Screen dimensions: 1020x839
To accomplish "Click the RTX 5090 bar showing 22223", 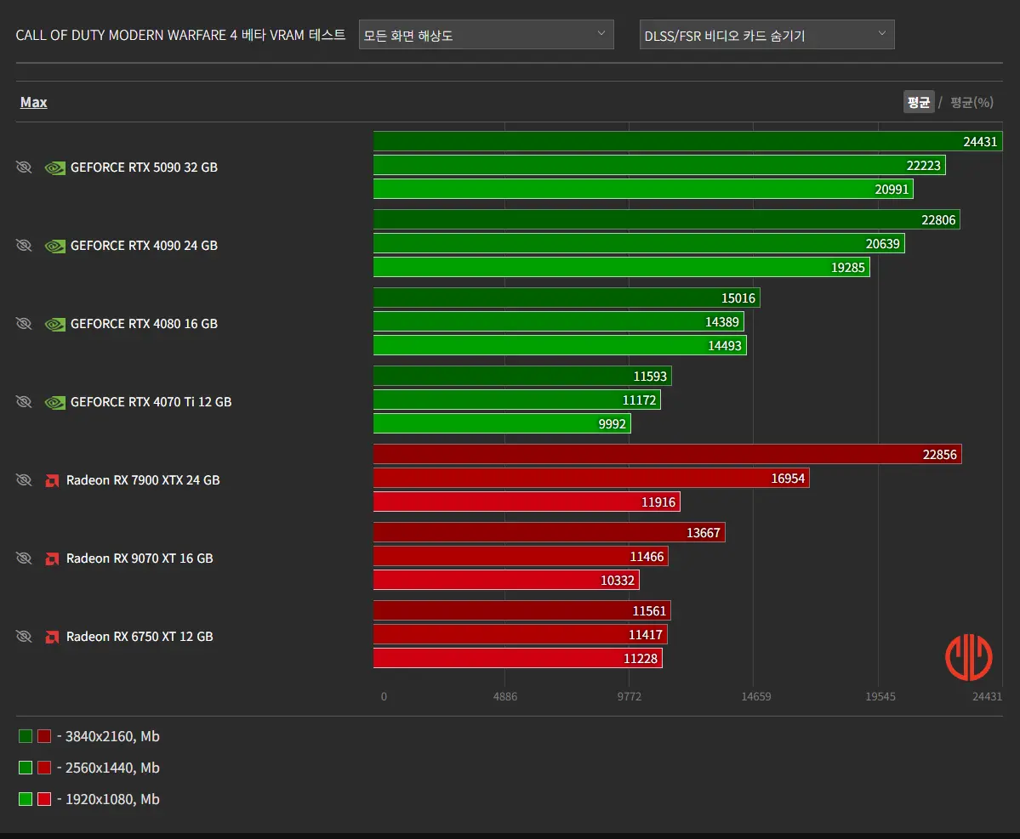I will [659, 165].
